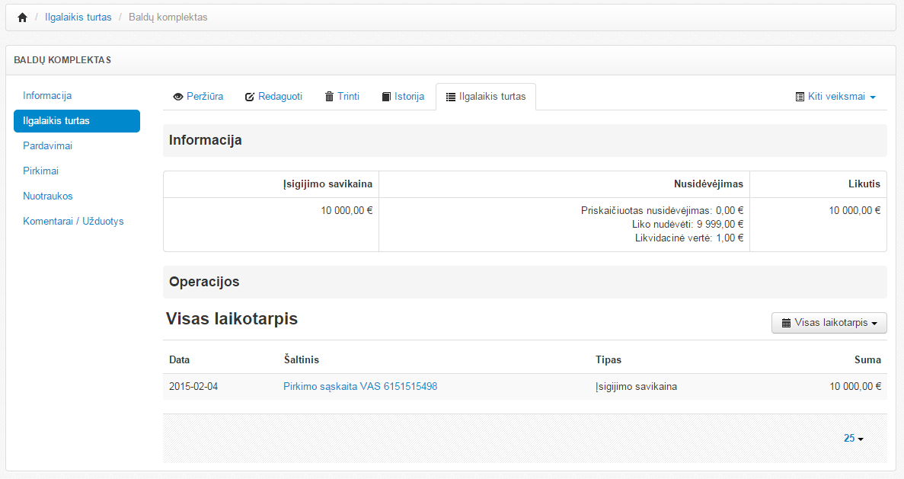Click calendar icon in Visas laikotarpis button
The width and height of the screenshot is (904, 479).
tap(786, 323)
